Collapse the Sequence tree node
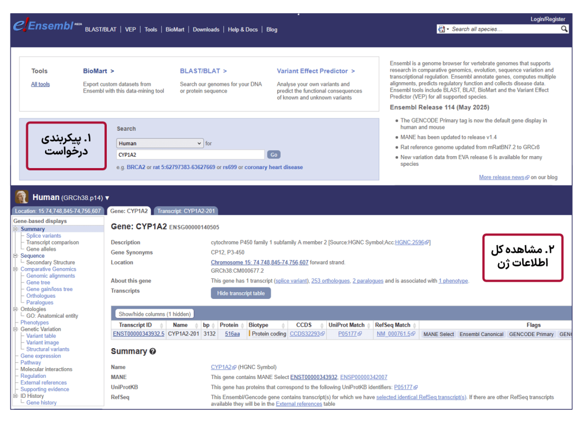Image resolution: width=585 pixels, height=423 pixels. [15, 256]
